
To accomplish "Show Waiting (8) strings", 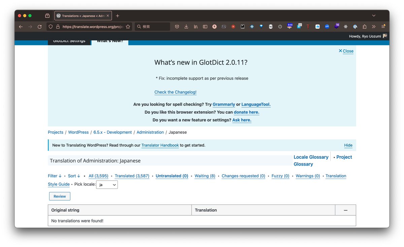I will (x=205, y=176).
